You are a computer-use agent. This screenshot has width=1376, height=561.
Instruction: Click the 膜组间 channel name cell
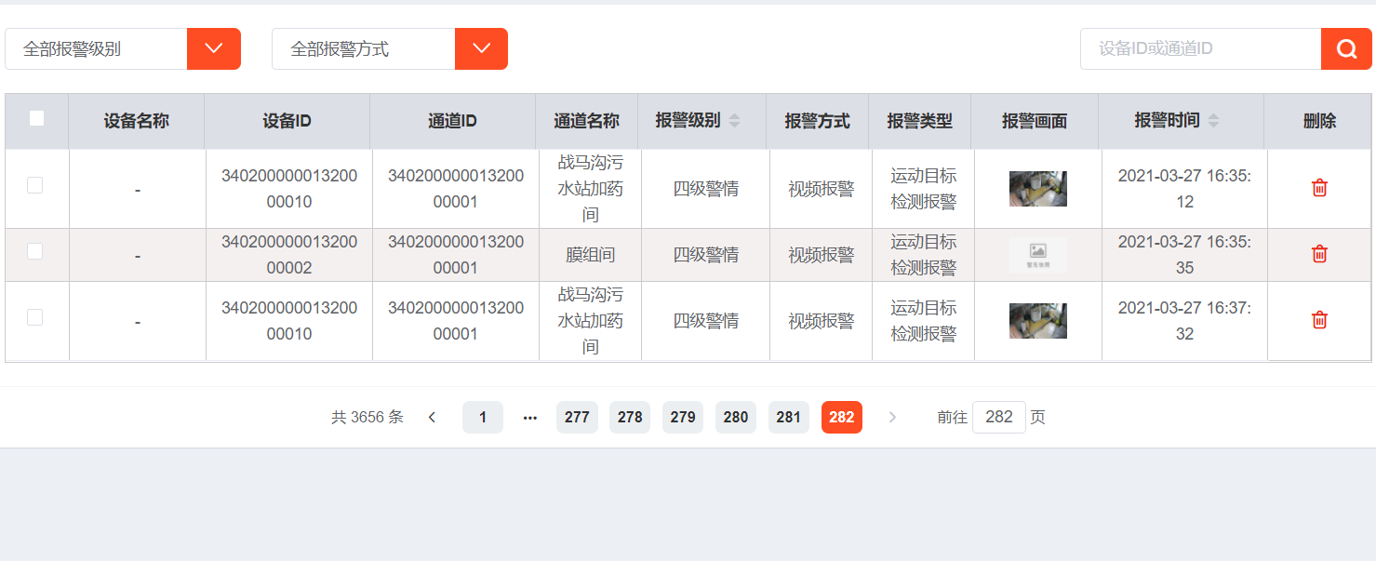click(x=591, y=255)
